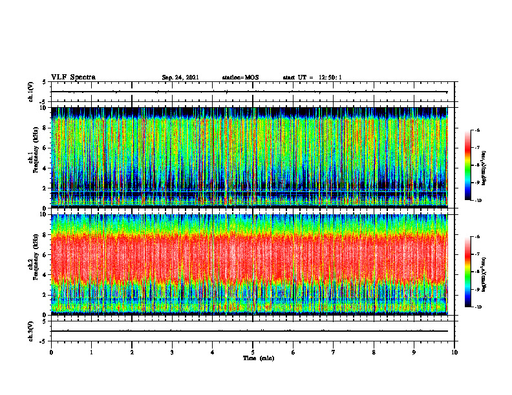Screen dimensions: 512x395
Task: Click time axis tick label "3"
Action: (x=172, y=352)
